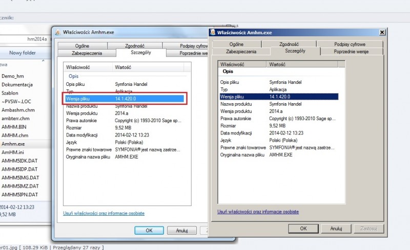This screenshot has width=410, height=250.
Task: Open Podpisy cyfrowe tab in right dialog
Action: 350,44
